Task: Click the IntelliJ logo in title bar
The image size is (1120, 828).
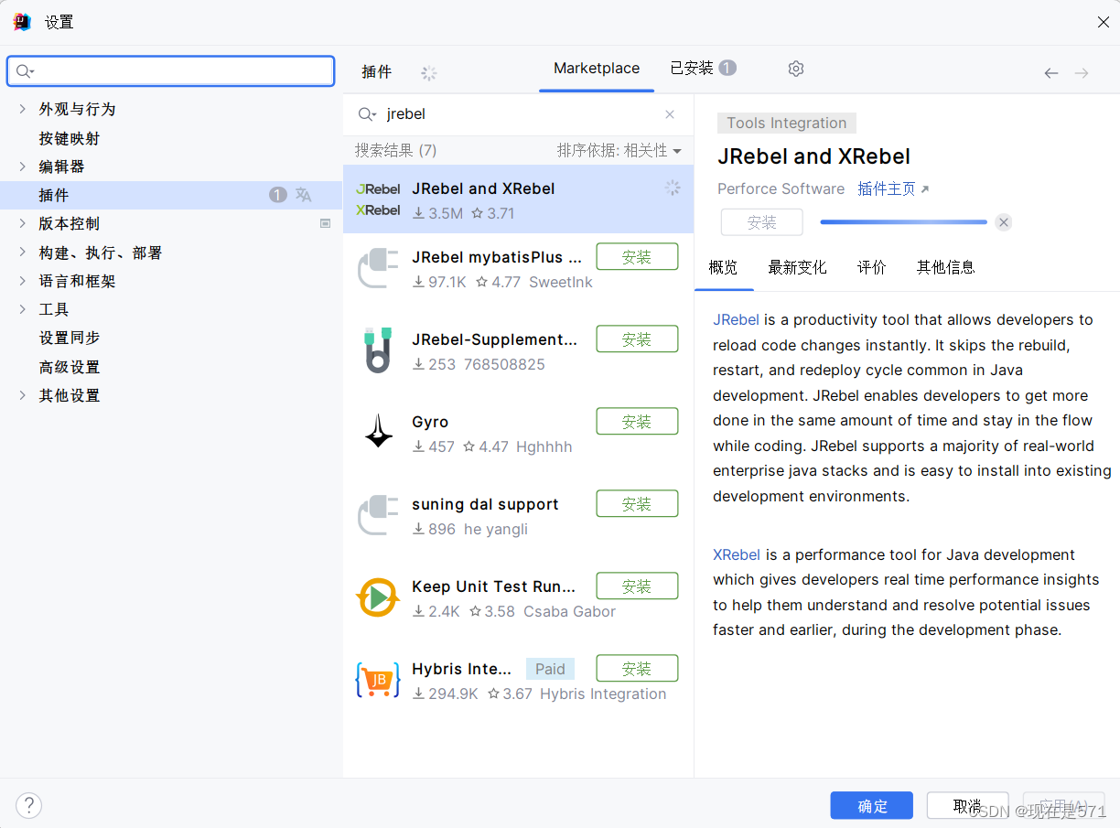Action: pos(22,22)
